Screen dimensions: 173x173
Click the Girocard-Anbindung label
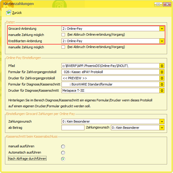click(22, 29)
